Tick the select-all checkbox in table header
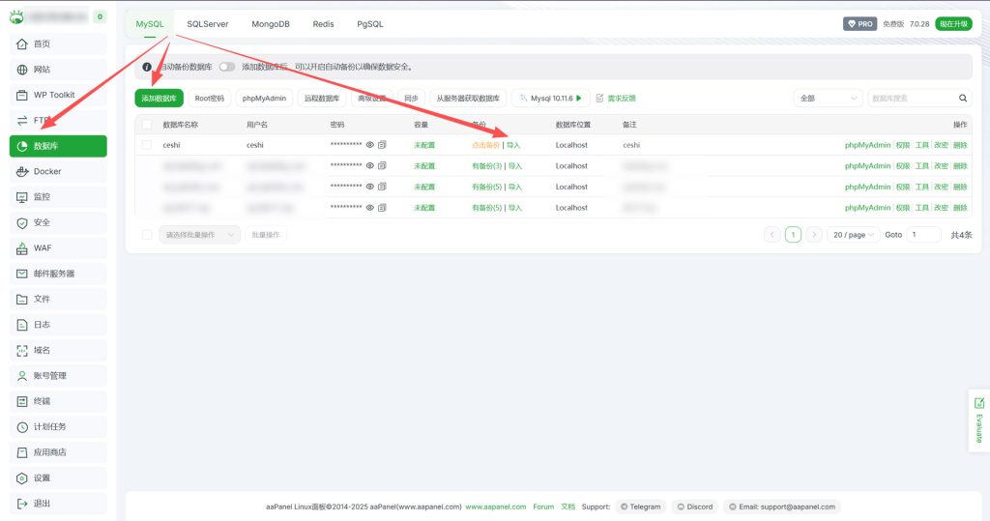Screen dimensions: 990x521 (x=147, y=125)
